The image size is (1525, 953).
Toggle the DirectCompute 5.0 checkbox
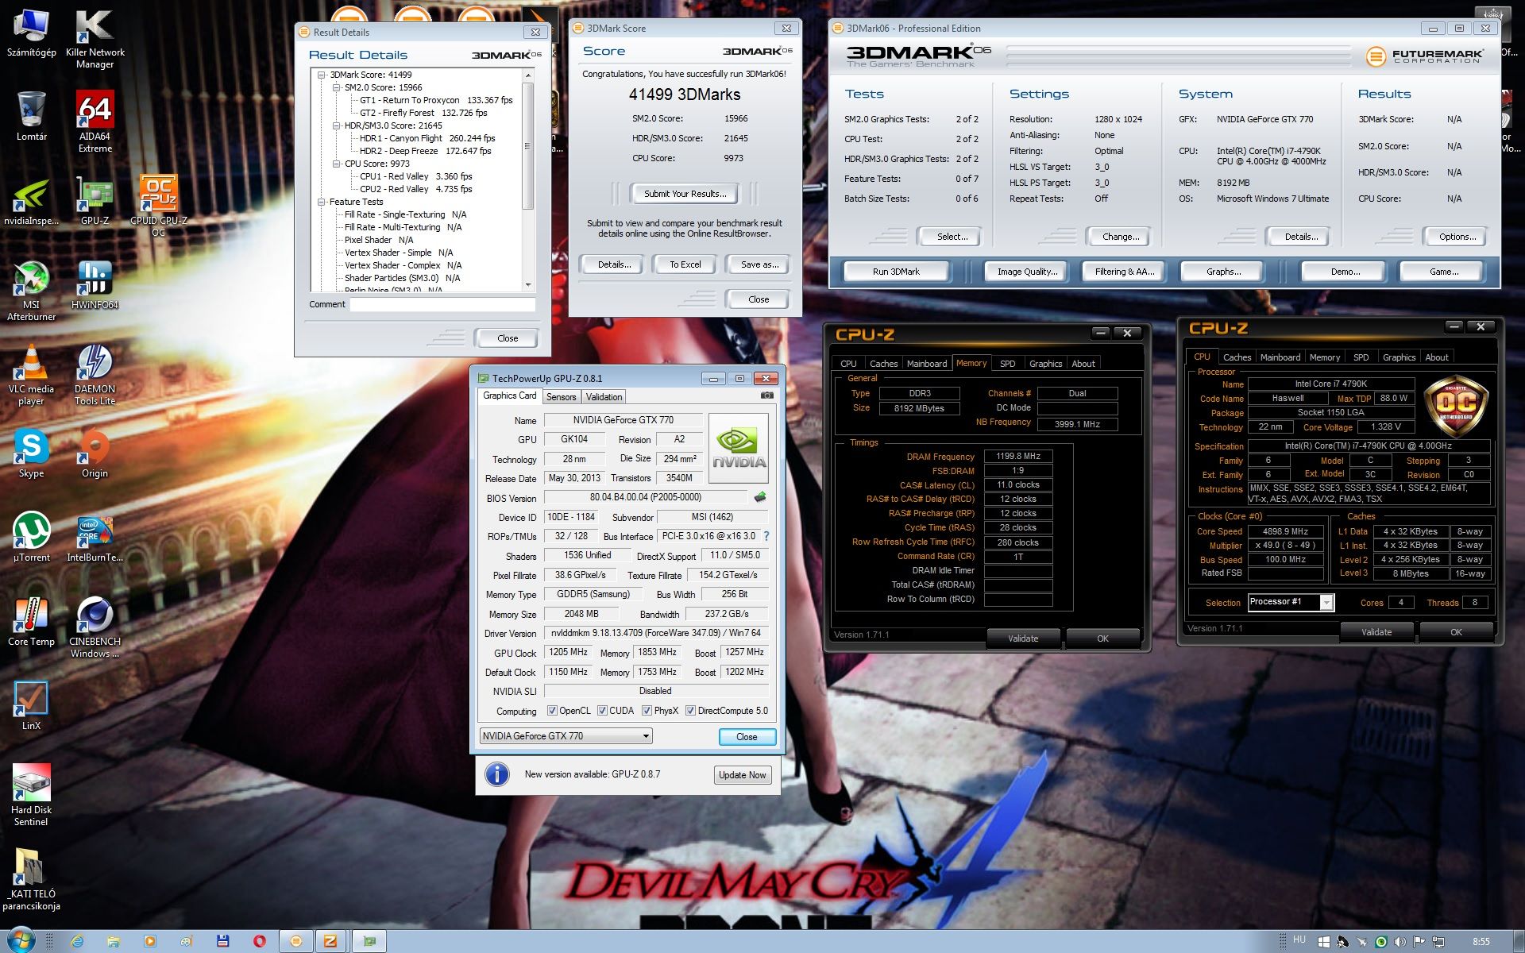[690, 711]
